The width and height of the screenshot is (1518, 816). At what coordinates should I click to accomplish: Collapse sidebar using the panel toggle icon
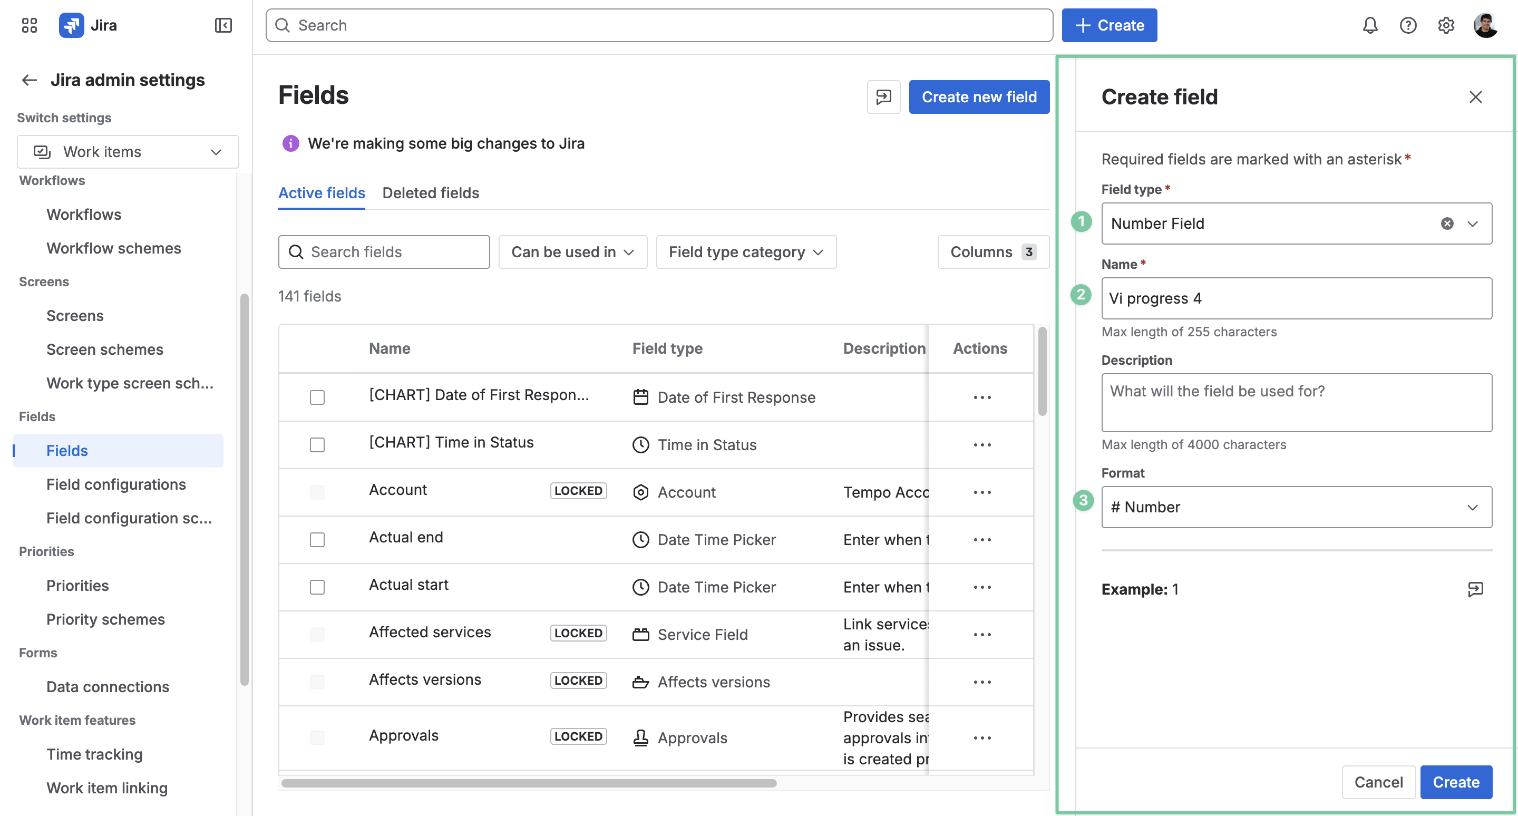(223, 25)
